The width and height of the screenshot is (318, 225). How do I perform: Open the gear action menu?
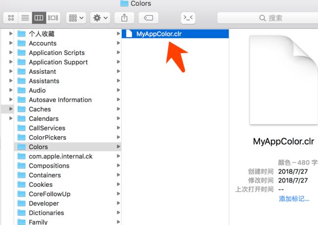coord(100,18)
